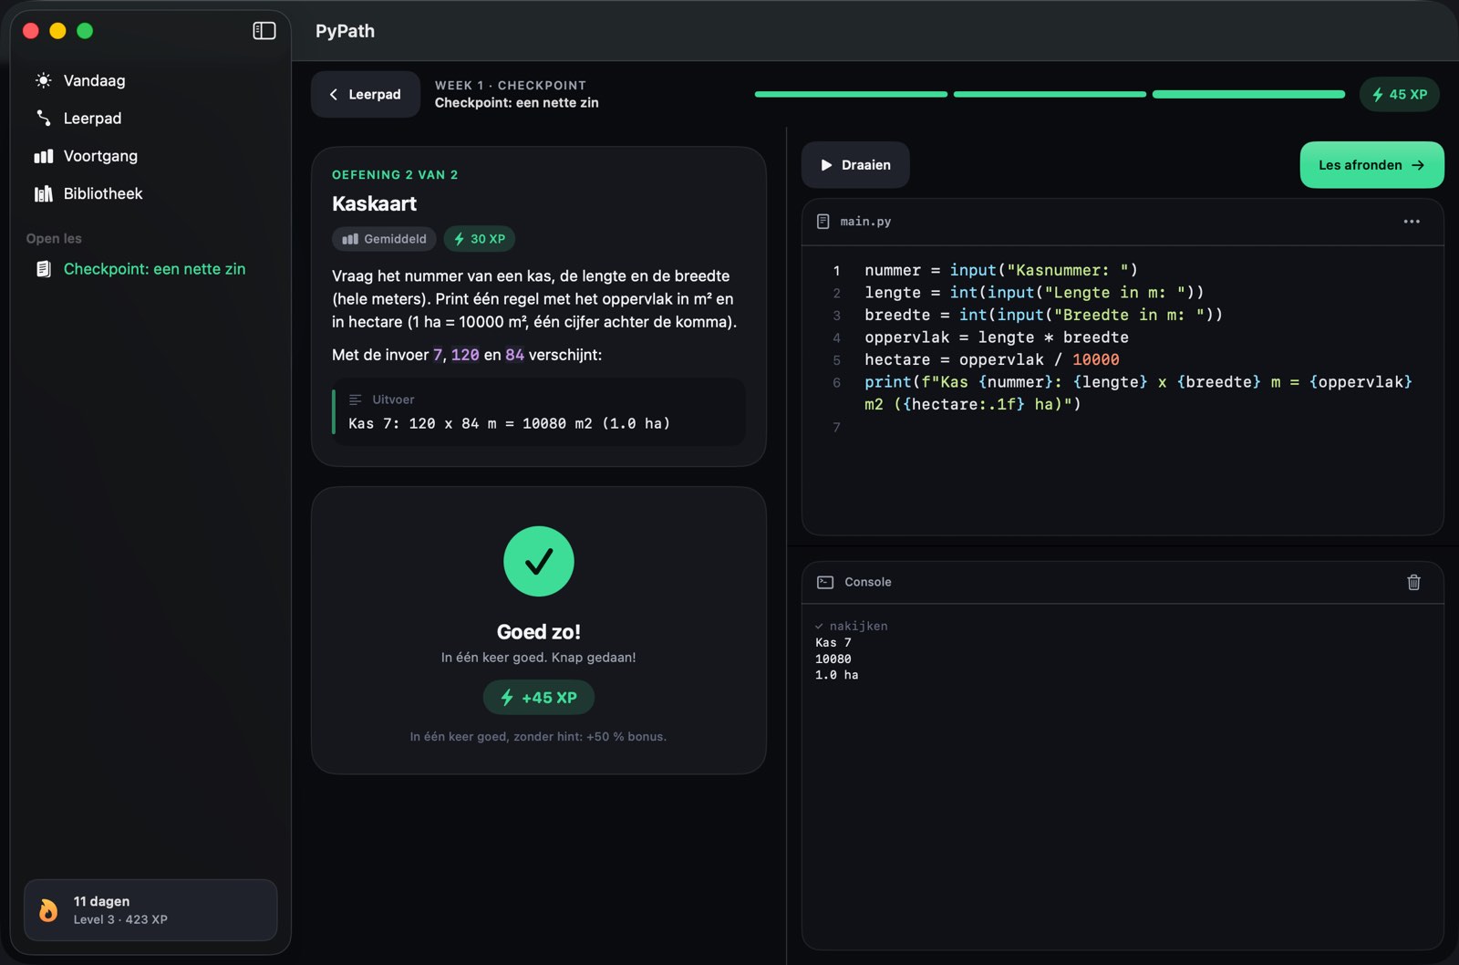Screen dimensions: 1459x965
Task: Clear console with the trash icon
Action: coord(1413,582)
